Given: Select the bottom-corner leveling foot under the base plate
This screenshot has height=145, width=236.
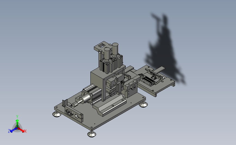Looking at the screenshot, I should [92, 134].
